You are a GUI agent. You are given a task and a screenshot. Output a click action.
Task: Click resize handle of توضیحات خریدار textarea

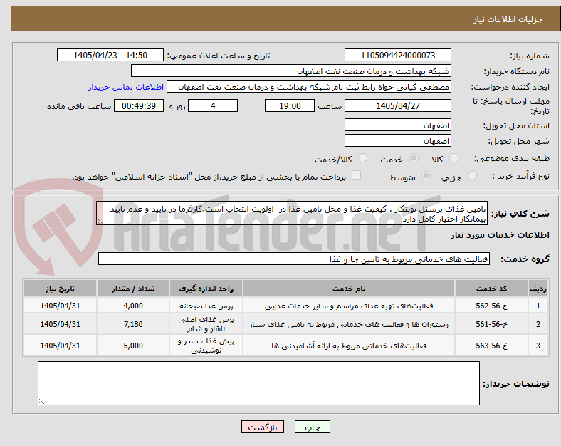click(41, 402)
